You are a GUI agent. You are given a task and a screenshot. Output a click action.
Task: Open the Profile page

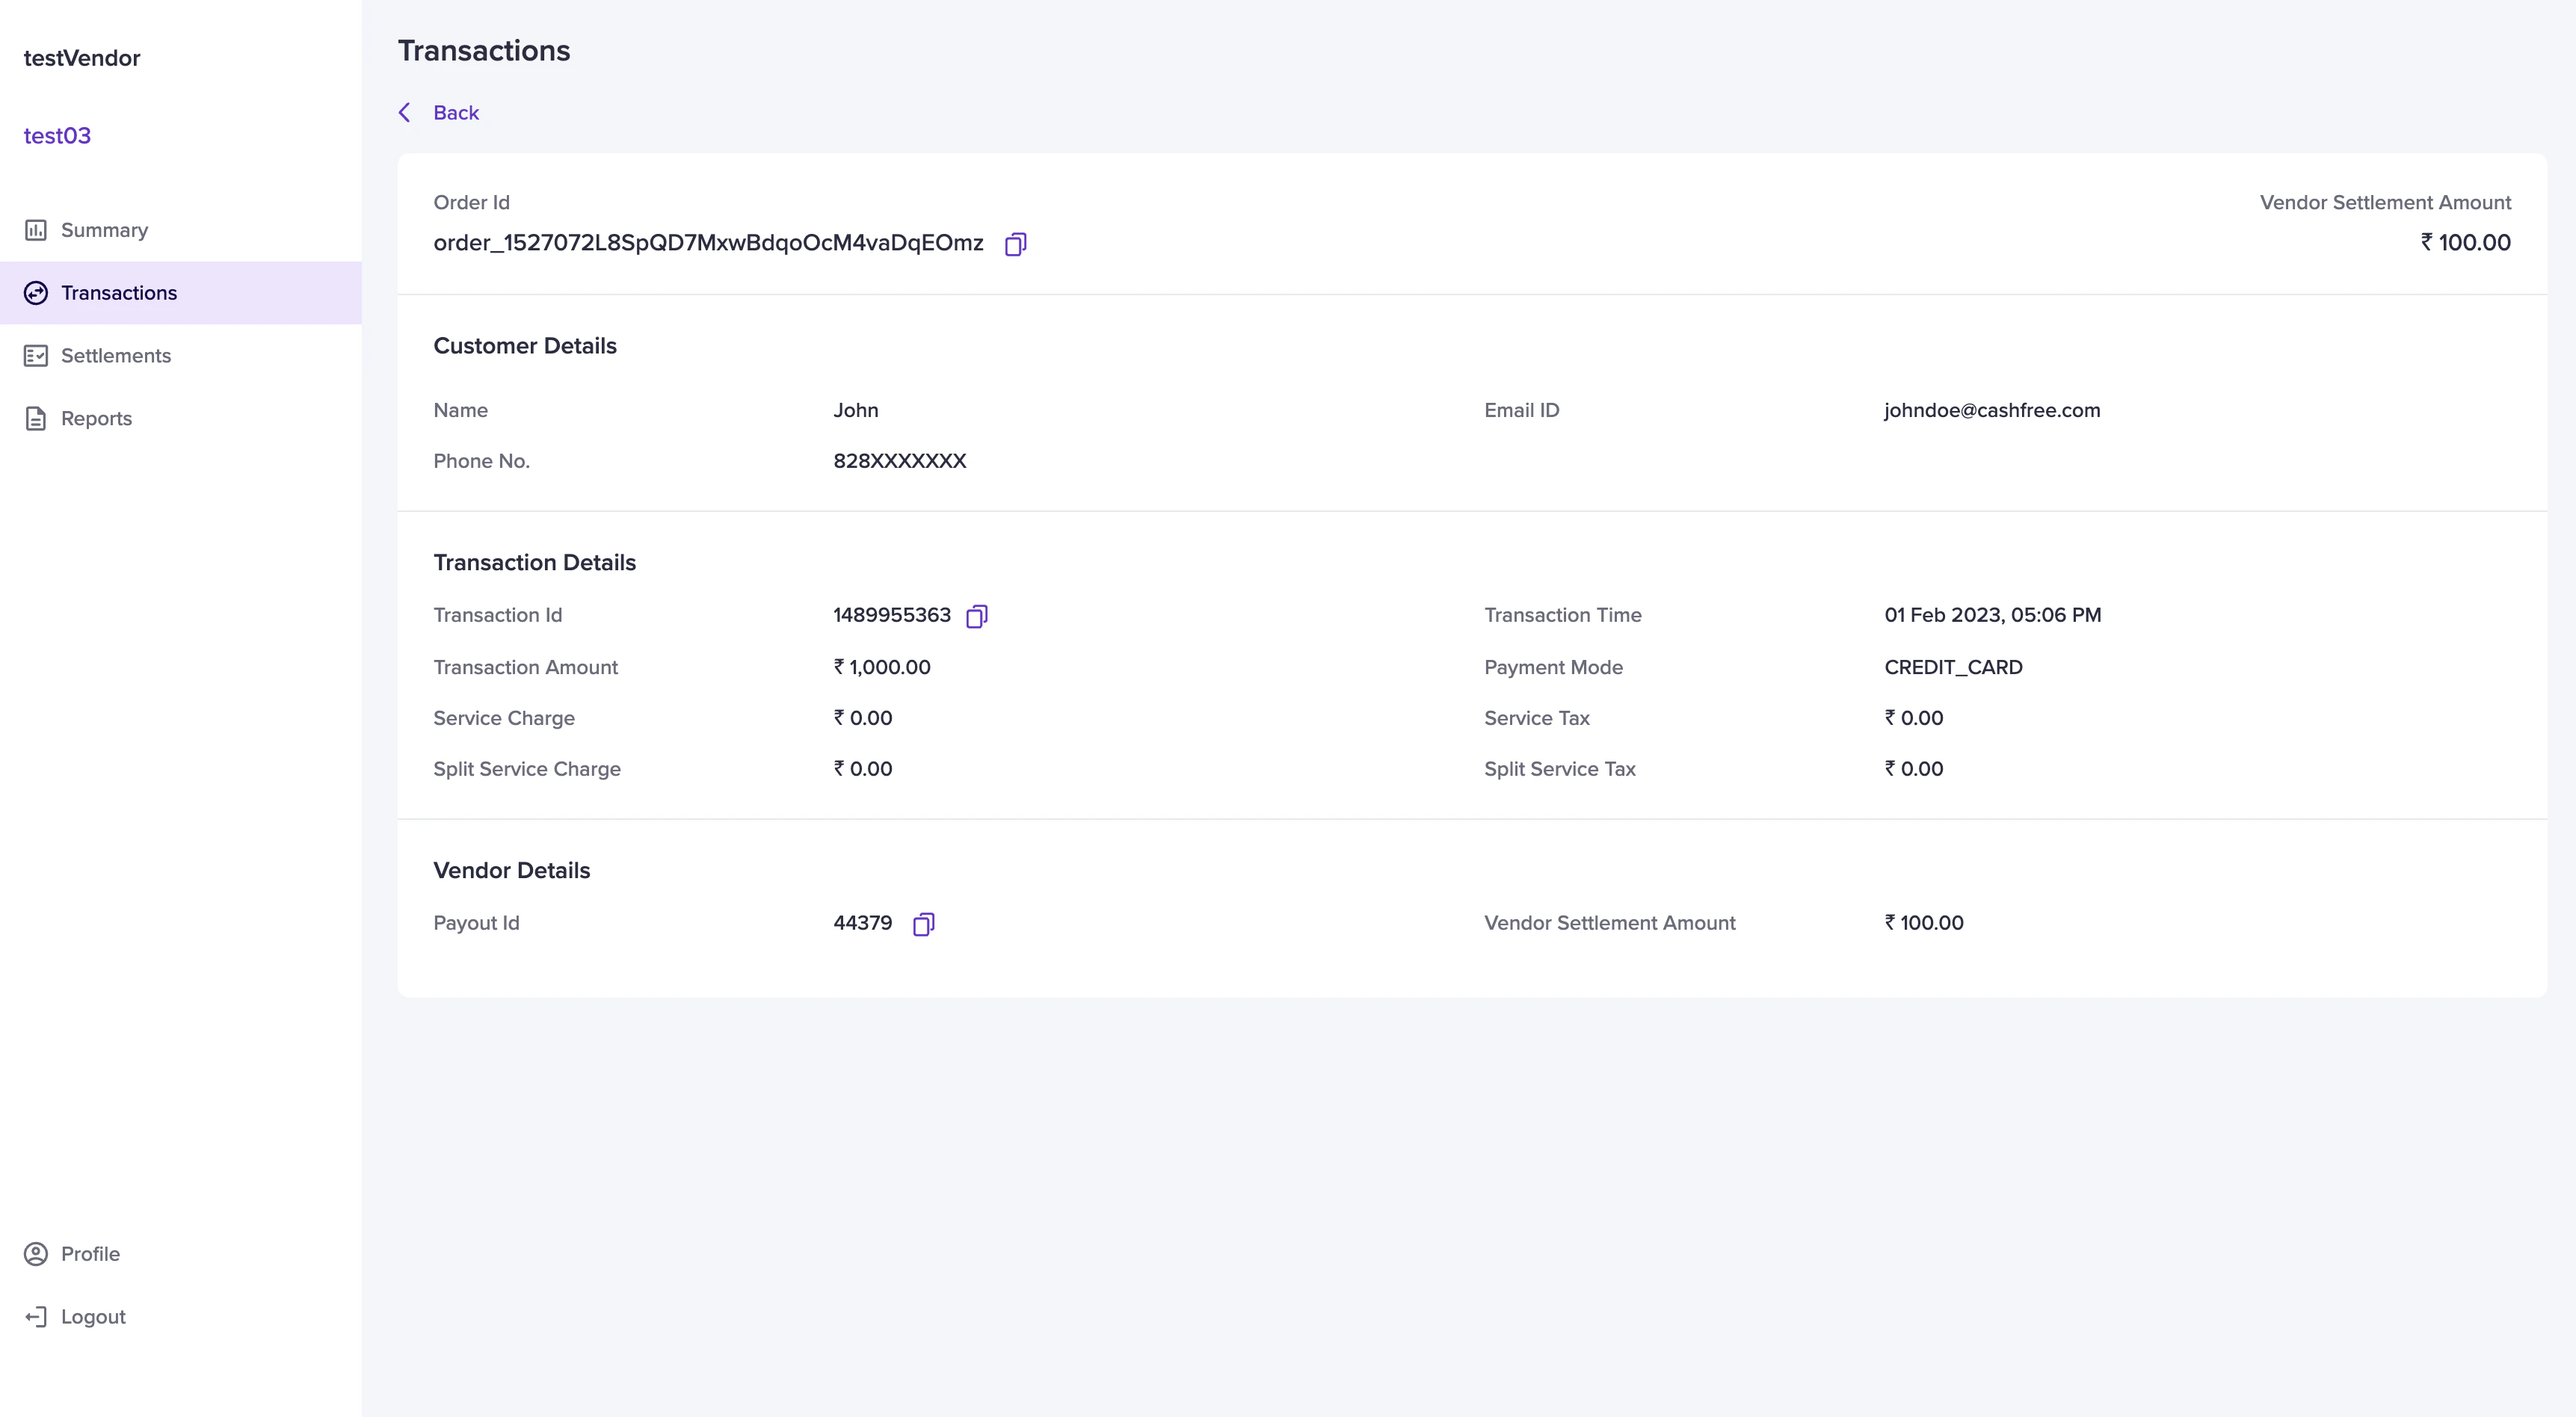pyautogui.click(x=90, y=1254)
